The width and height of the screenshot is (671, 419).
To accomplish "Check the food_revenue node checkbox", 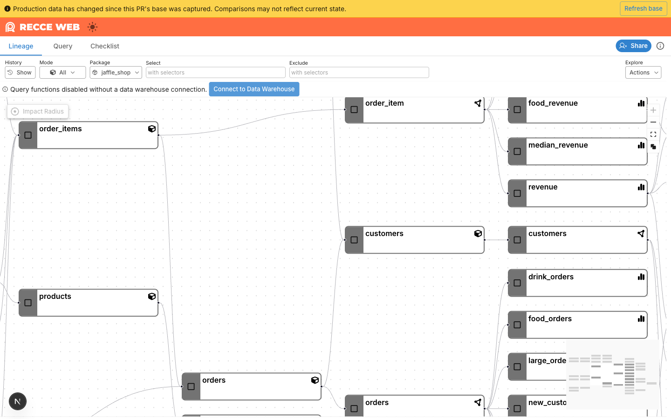I will (517, 109).
